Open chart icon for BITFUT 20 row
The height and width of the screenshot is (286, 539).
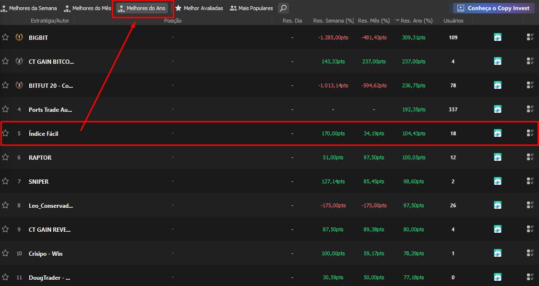pos(497,85)
